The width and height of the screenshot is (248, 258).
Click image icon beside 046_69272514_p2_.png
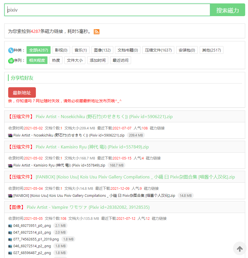10,246
